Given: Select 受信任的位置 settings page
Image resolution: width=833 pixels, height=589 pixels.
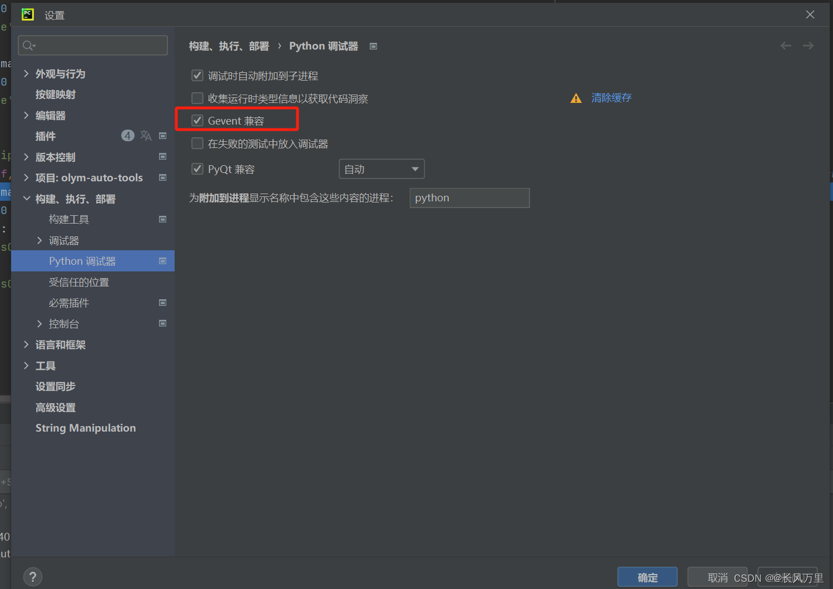Looking at the screenshot, I should [79, 283].
